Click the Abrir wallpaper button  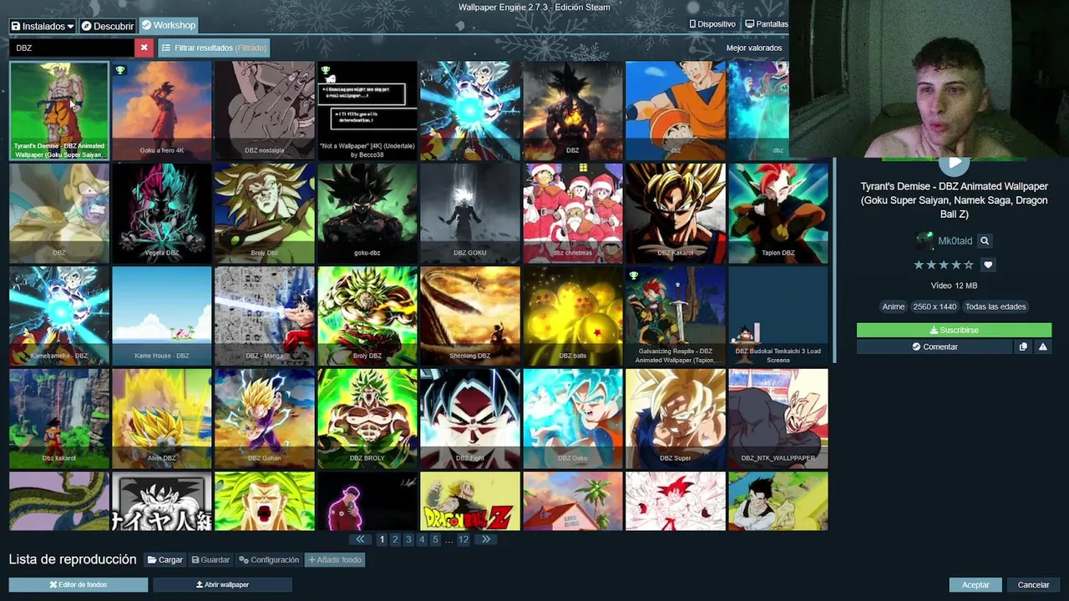click(222, 584)
